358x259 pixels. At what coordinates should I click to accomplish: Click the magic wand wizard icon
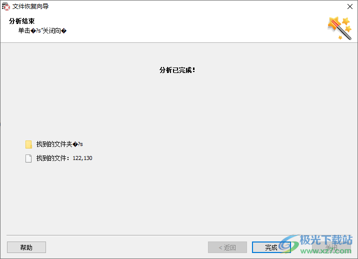pos(339,28)
